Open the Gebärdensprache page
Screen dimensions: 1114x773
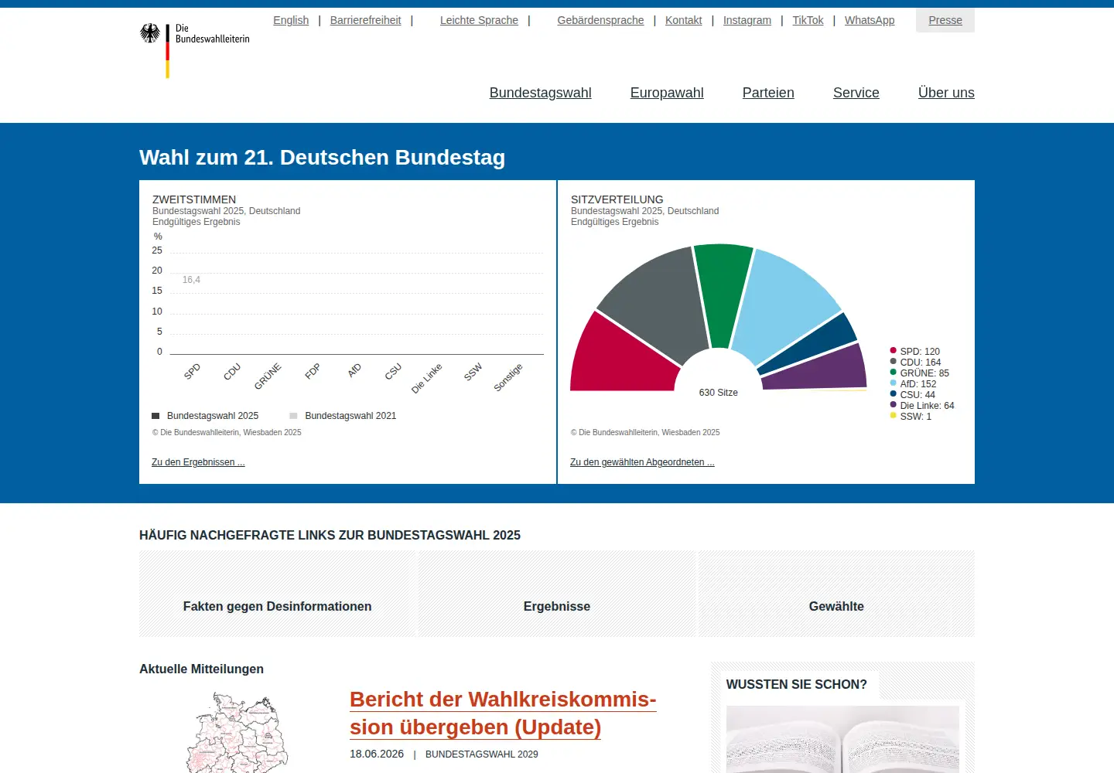600,20
